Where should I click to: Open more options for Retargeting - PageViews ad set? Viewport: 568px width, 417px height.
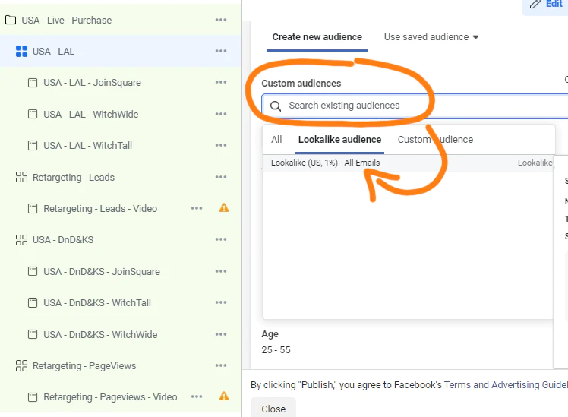[x=221, y=365]
